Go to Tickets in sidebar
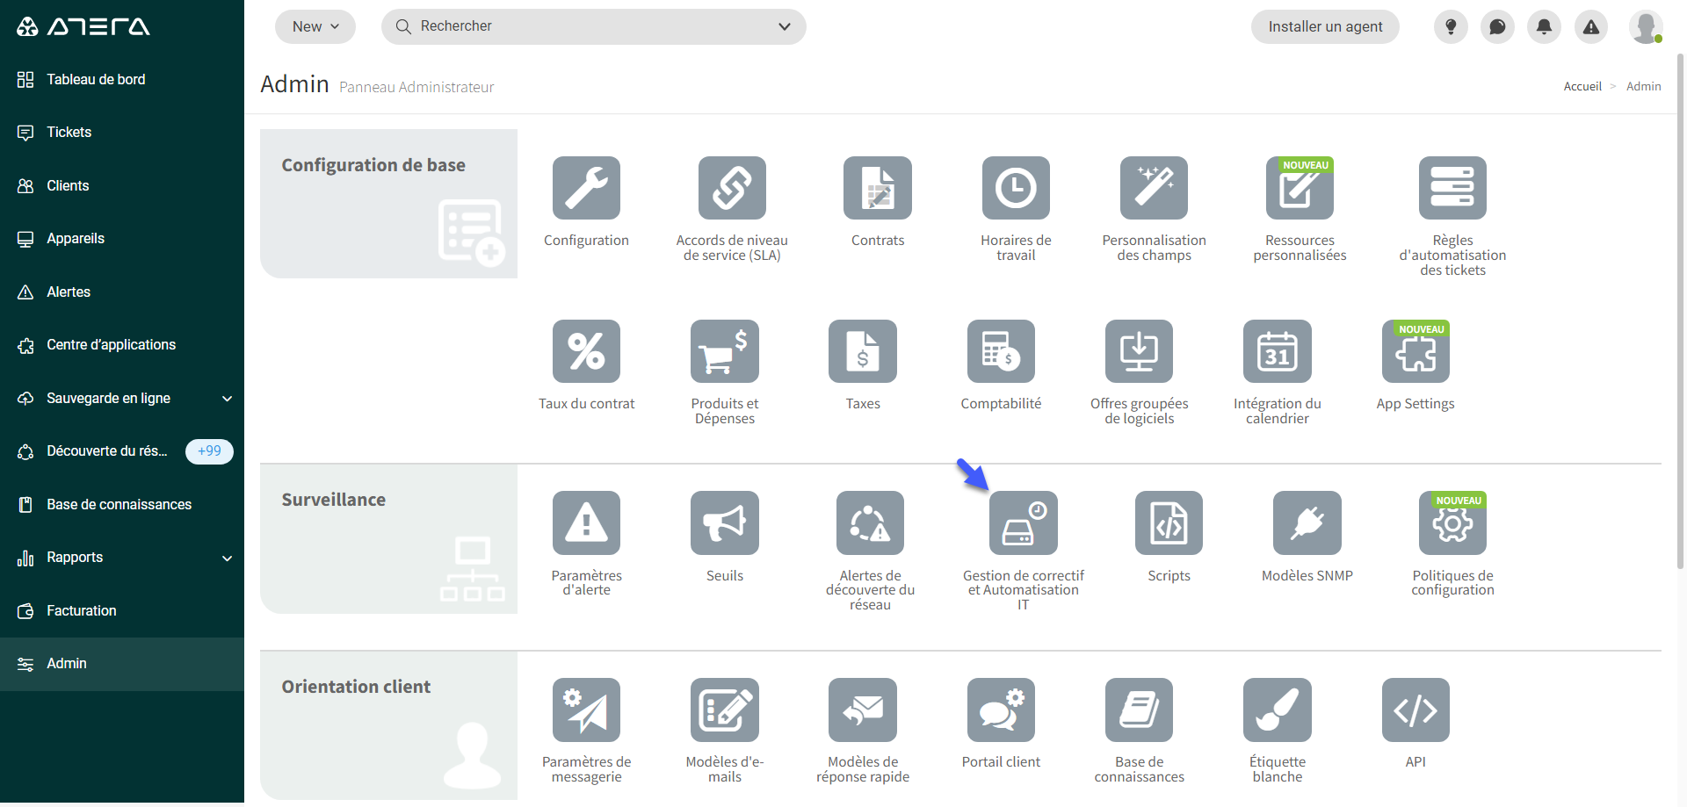 point(69,133)
